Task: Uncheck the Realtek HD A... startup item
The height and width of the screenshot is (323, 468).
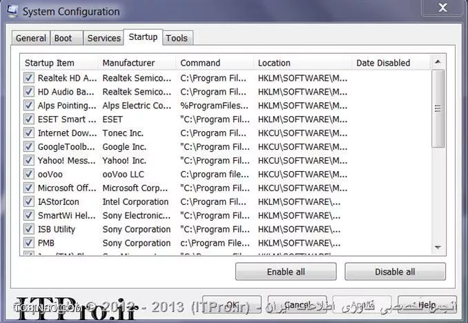Action: (29, 78)
